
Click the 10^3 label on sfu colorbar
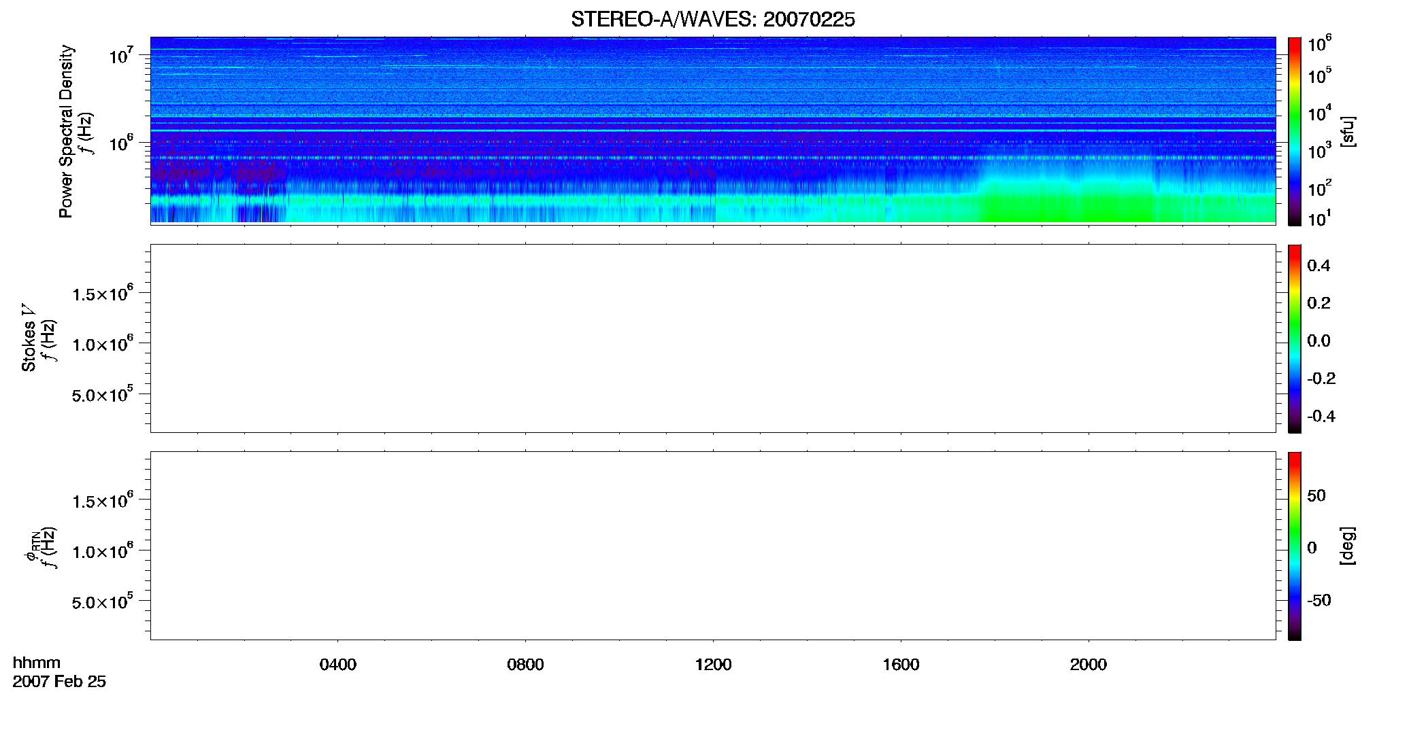[1320, 151]
